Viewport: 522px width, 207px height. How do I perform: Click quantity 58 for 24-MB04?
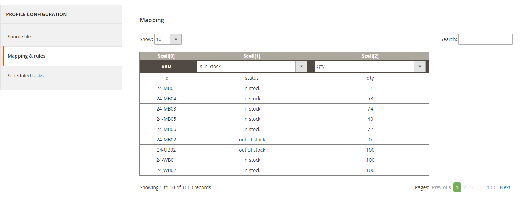point(370,99)
